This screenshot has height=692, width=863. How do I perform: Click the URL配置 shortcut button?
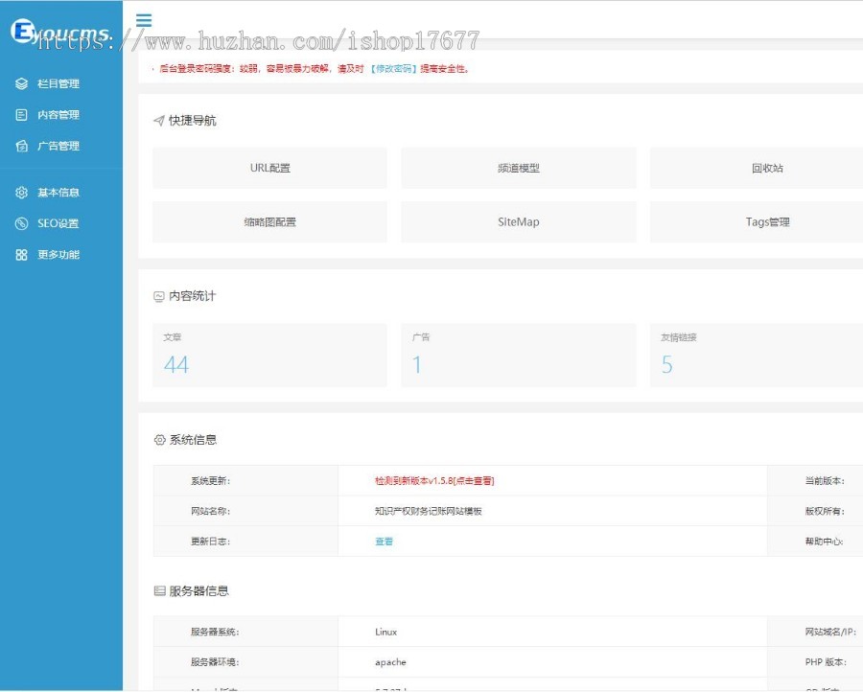(269, 168)
